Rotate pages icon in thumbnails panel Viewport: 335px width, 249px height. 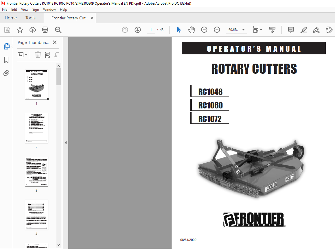[57, 55]
